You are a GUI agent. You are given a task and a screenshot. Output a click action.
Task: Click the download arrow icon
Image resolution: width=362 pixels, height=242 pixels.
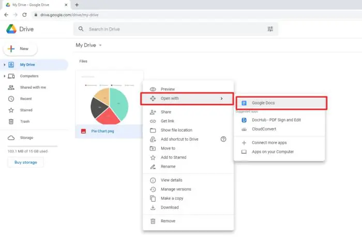click(x=153, y=207)
